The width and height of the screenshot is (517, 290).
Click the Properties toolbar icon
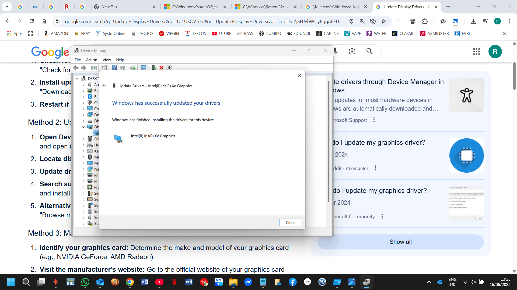click(104, 68)
